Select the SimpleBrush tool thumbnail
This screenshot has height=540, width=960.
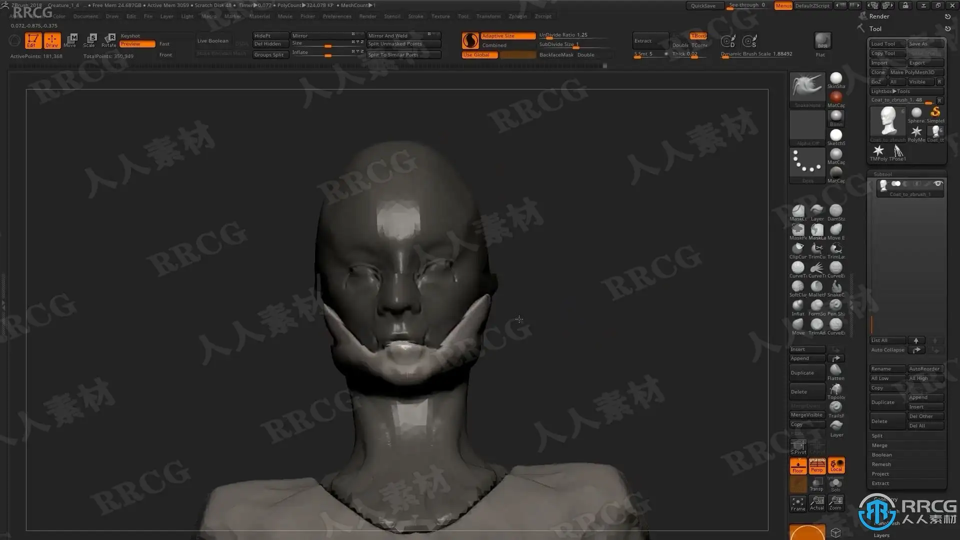coord(935,113)
